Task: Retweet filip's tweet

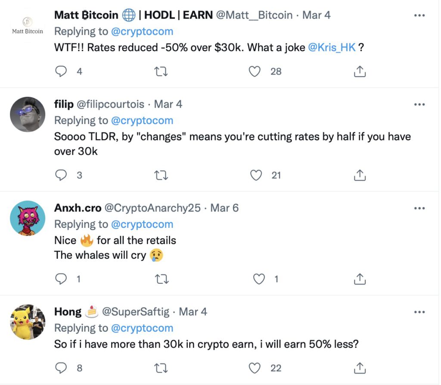Action: tap(161, 175)
